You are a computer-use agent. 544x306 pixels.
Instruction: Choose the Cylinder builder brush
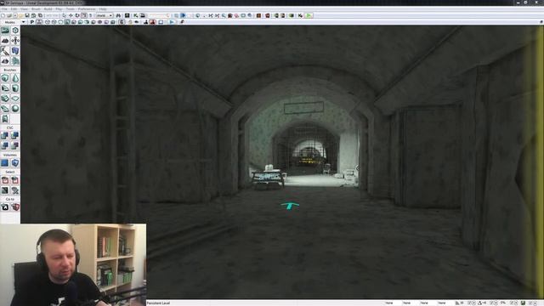tap(15, 88)
